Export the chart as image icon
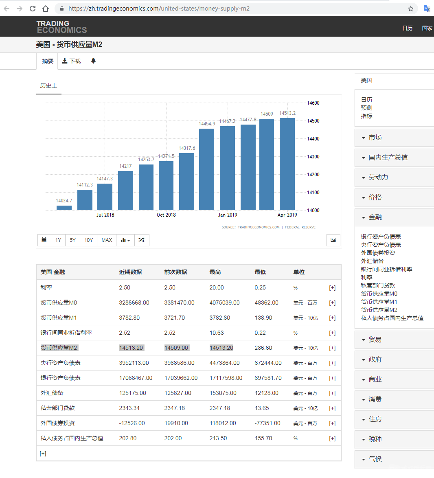434x478 pixels. pos(333,240)
